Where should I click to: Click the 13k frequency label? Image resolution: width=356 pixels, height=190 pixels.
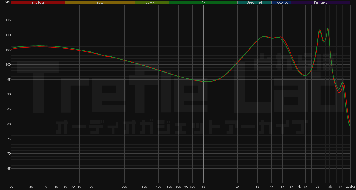[x=329, y=187]
